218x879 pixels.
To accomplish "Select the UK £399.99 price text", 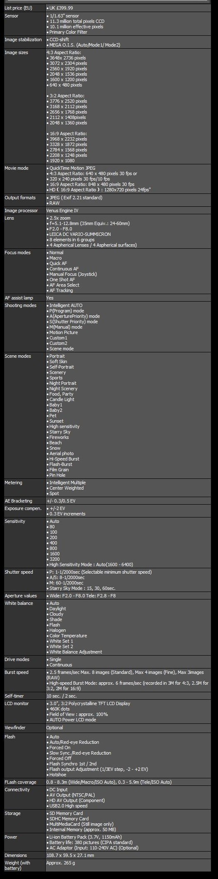I will [x=61, y=8].
